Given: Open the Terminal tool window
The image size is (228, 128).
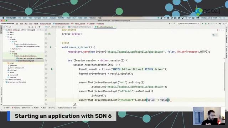Looking at the screenshot, I should pyautogui.click(x=26, y=108).
